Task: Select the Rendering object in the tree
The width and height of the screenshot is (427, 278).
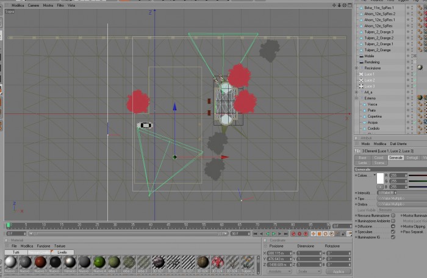Action: (x=371, y=62)
